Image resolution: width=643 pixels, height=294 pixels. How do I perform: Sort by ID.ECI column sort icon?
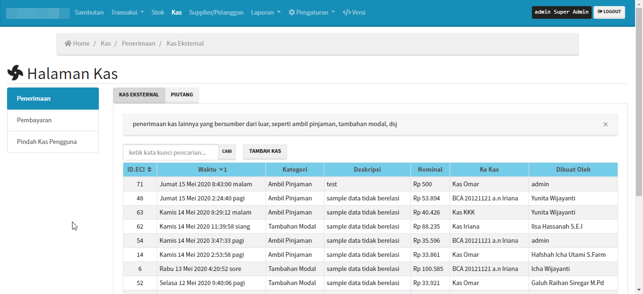149,169
